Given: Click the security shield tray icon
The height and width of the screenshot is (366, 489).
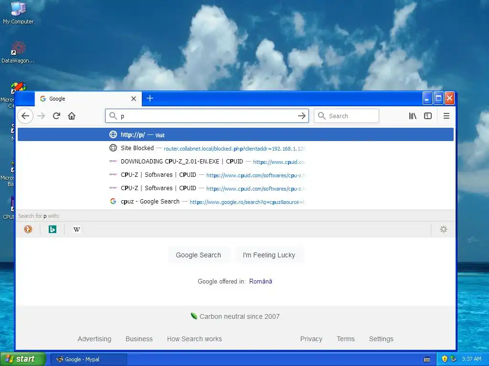Looking at the screenshot, I should click(x=445, y=359).
